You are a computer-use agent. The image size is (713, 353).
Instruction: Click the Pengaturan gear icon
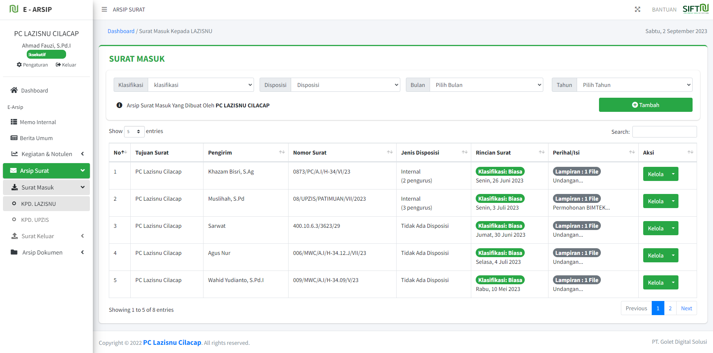point(19,65)
